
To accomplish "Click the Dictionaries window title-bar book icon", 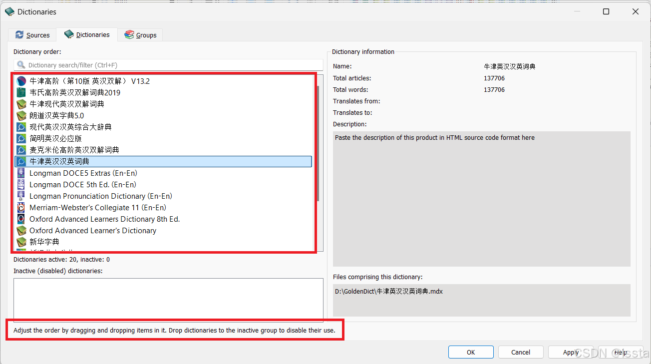I will click(x=9, y=11).
